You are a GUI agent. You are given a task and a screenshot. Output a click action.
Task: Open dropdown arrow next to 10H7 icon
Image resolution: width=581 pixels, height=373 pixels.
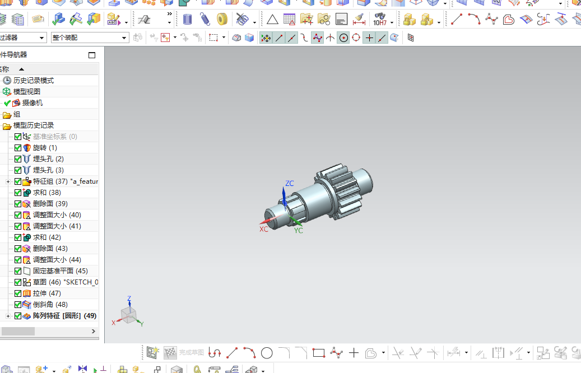(392, 22)
